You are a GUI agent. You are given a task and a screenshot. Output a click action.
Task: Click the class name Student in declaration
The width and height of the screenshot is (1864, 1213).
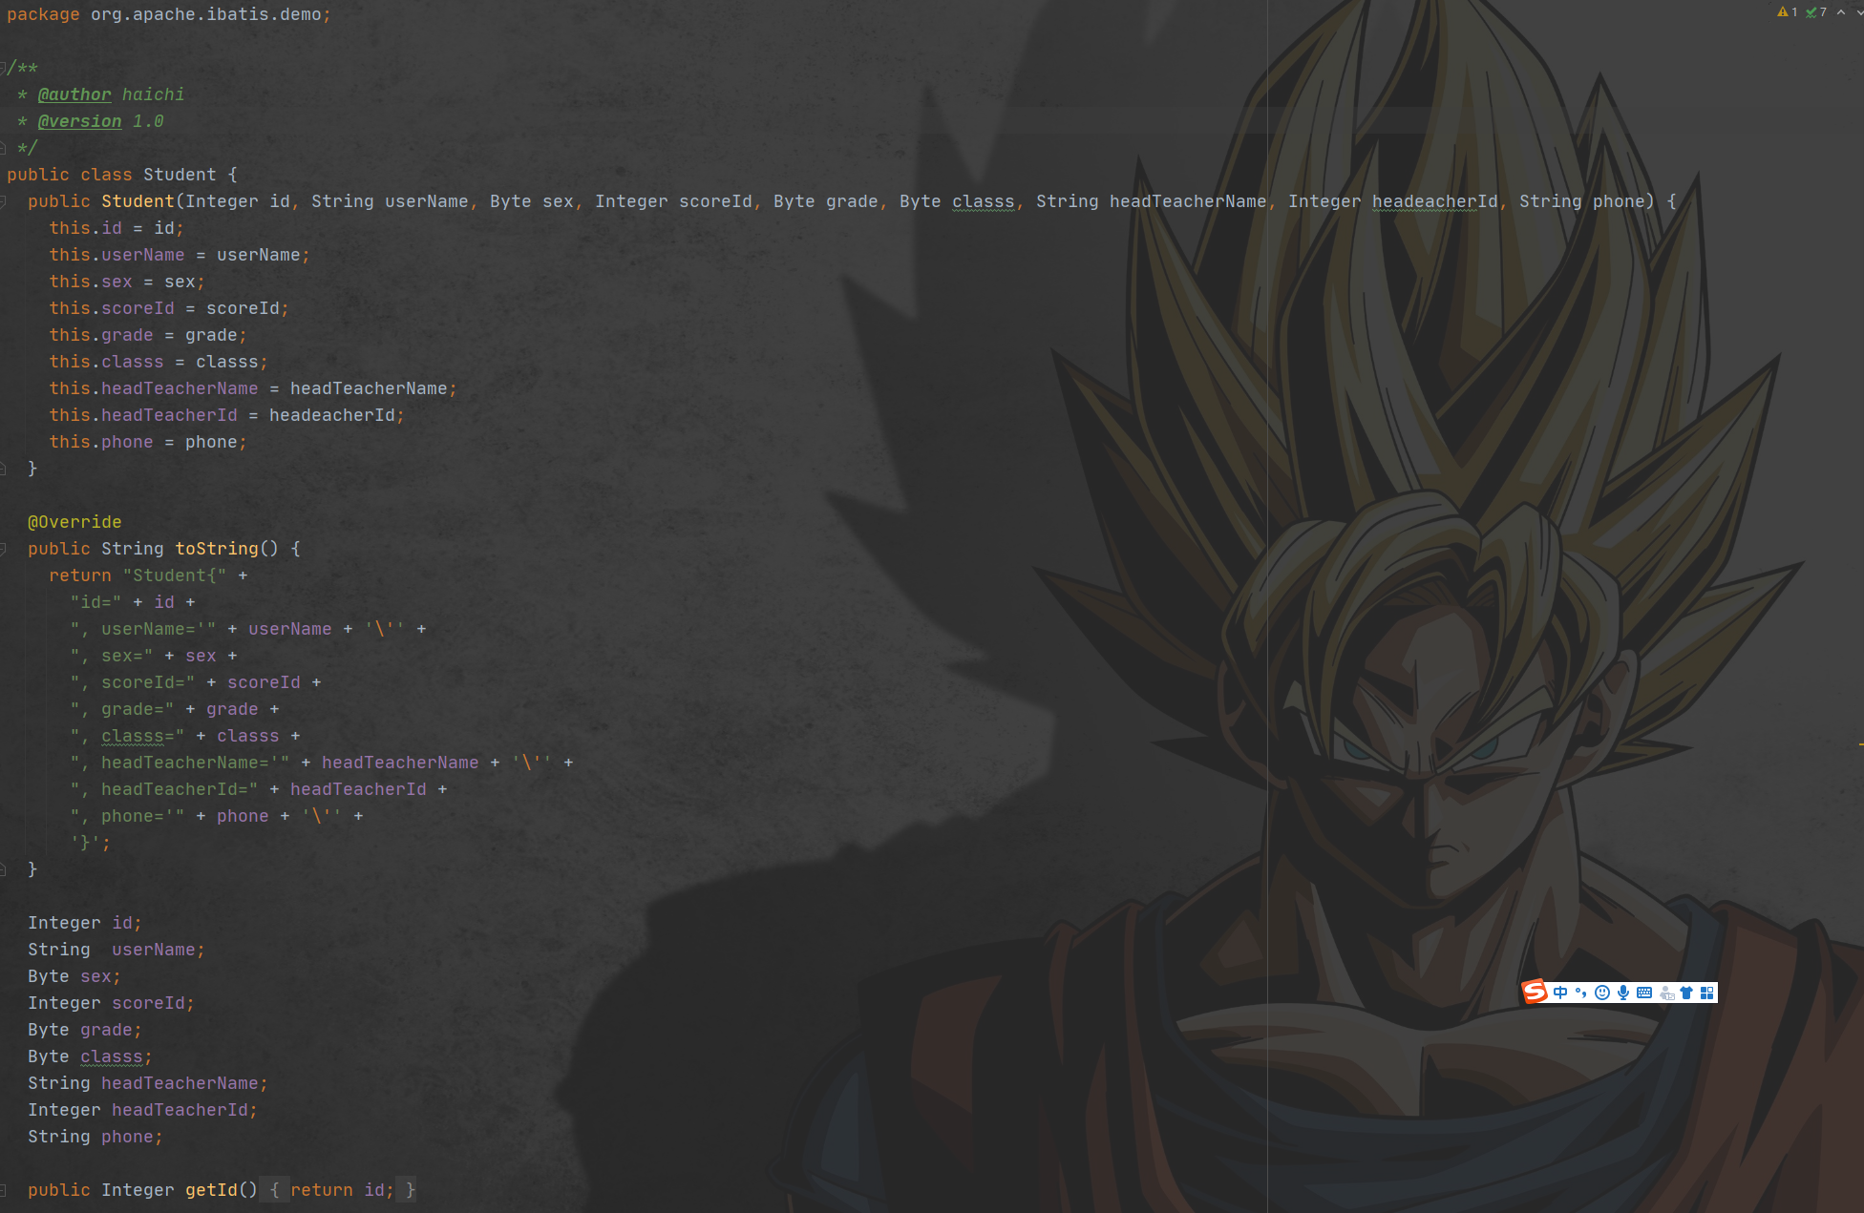point(180,175)
